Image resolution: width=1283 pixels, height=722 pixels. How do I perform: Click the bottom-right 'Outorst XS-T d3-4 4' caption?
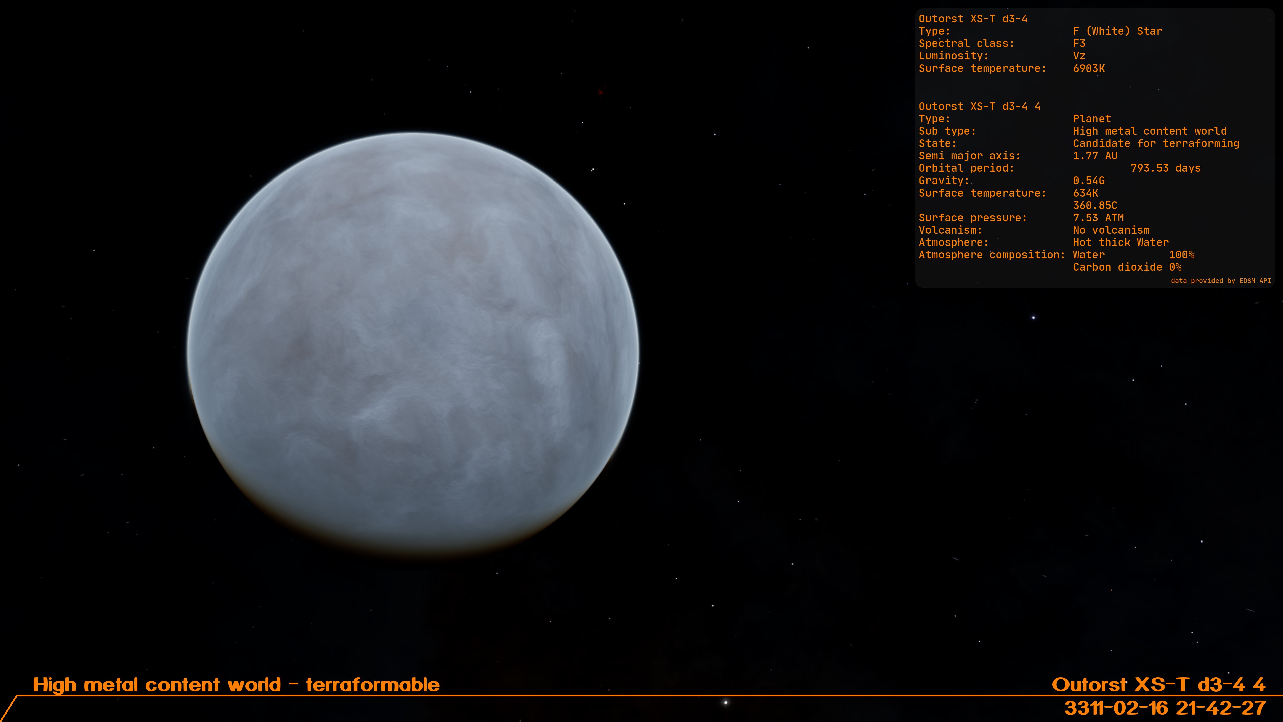click(1158, 685)
